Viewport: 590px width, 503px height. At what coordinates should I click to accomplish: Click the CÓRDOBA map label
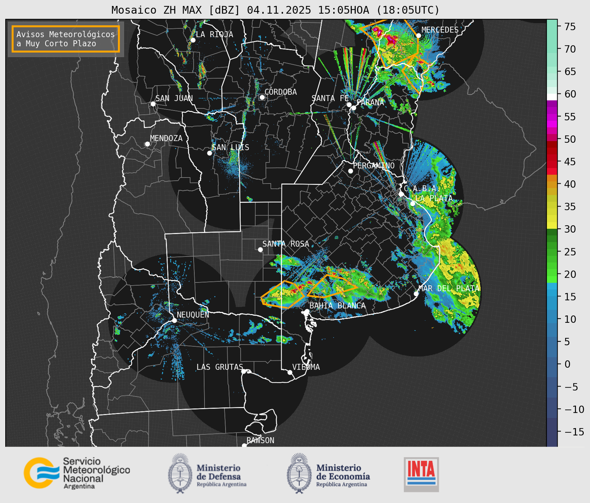(280, 92)
